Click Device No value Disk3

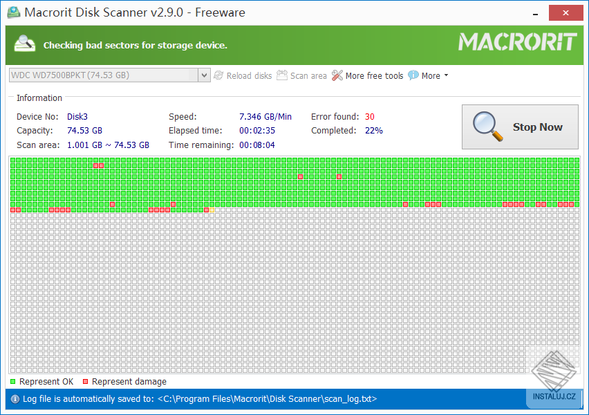(x=77, y=116)
